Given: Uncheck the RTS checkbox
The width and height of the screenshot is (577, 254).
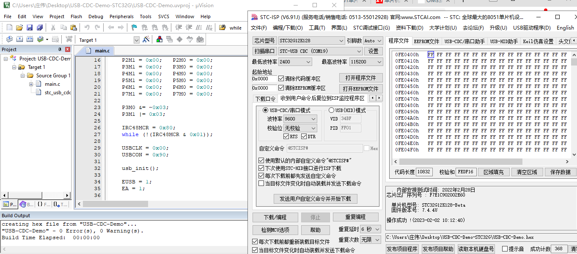Looking at the screenshot, I should [x=286, y=137].
